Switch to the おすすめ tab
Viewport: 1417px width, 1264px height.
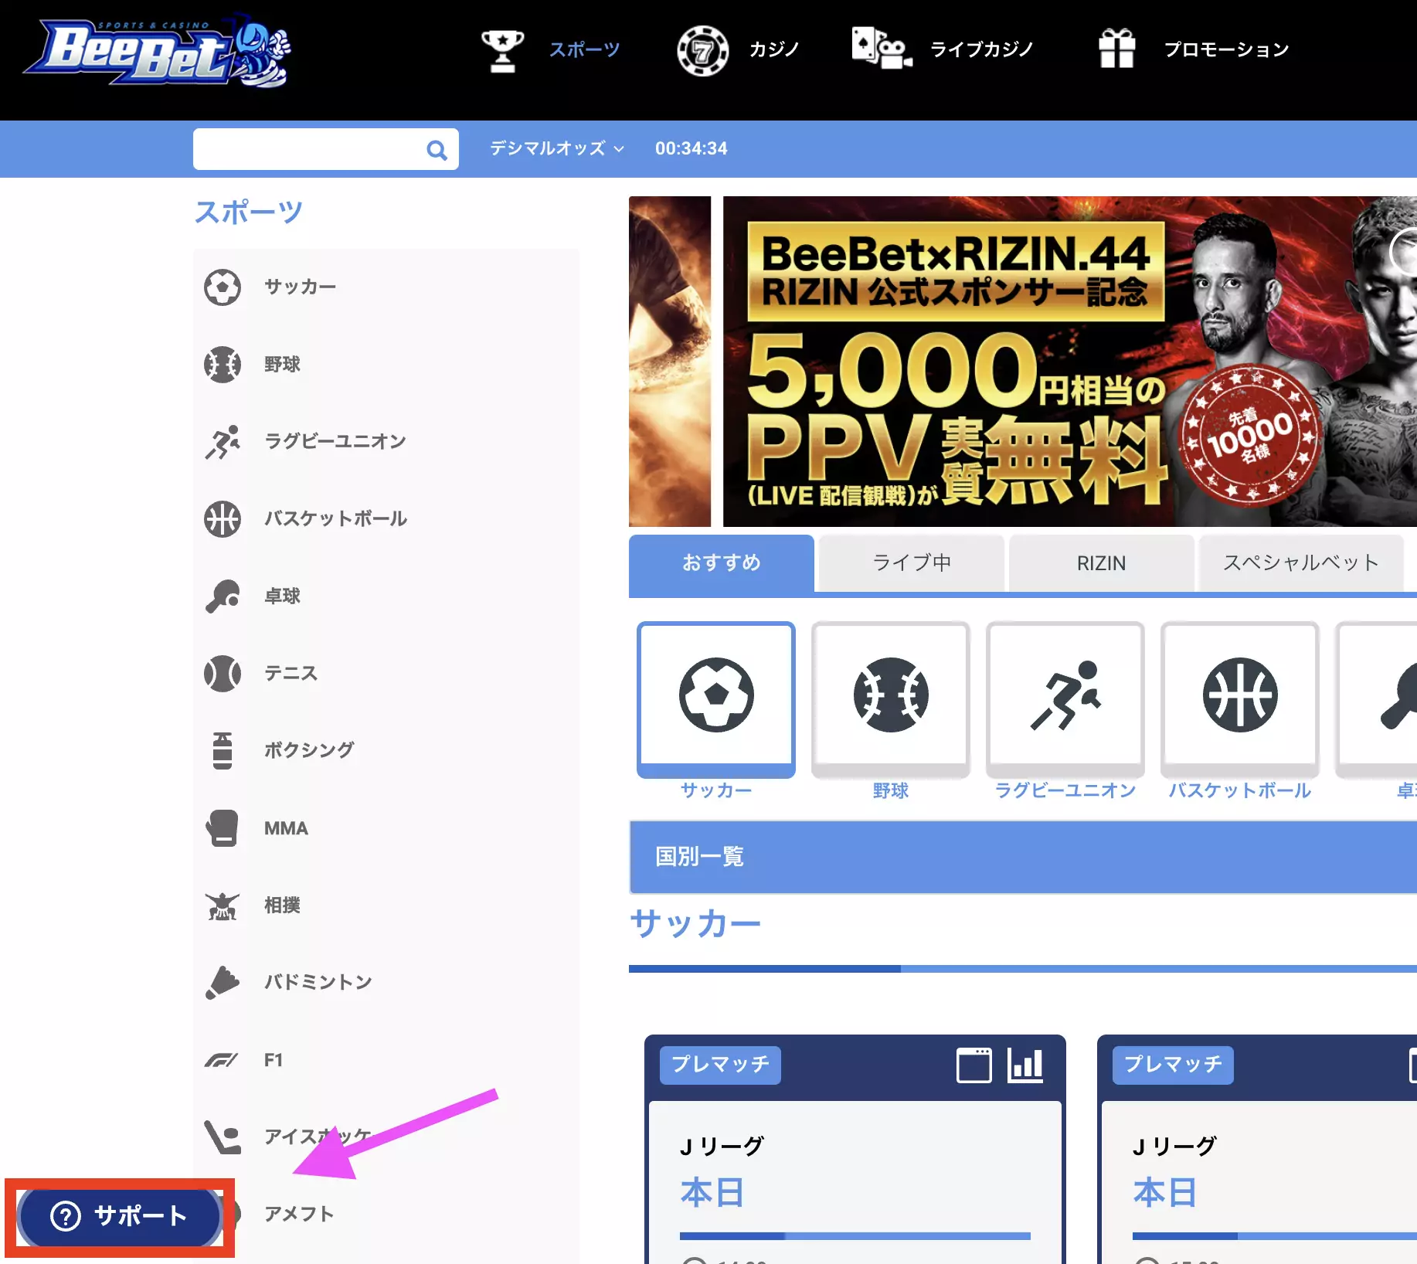[722, 563]
